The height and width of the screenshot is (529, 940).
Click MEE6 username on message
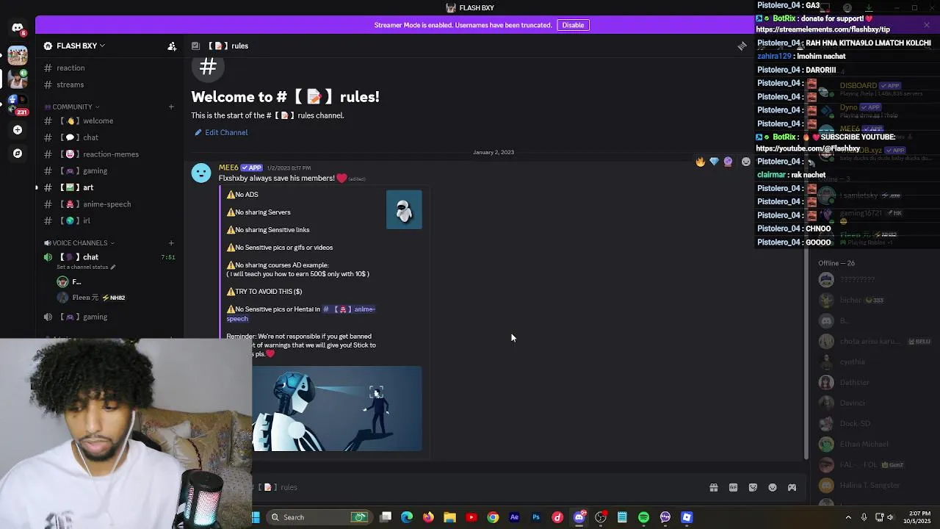[x=228, y=168]
